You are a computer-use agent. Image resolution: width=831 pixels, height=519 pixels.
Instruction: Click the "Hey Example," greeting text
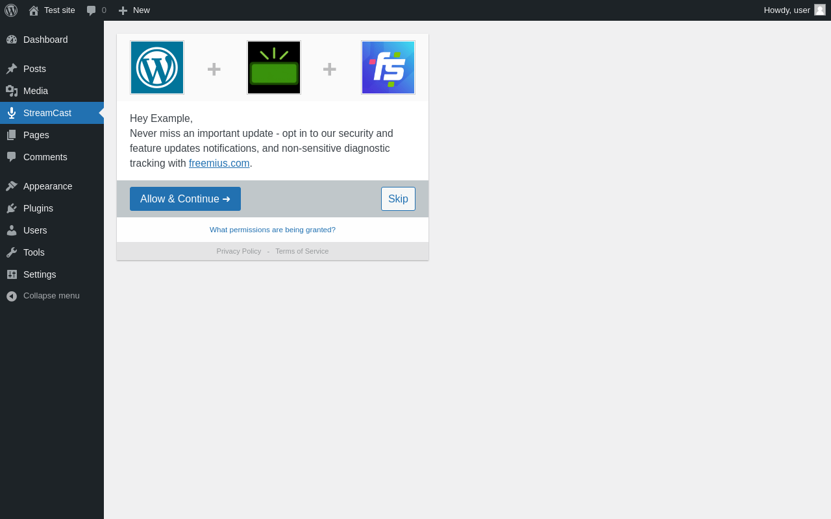point(161,119)
